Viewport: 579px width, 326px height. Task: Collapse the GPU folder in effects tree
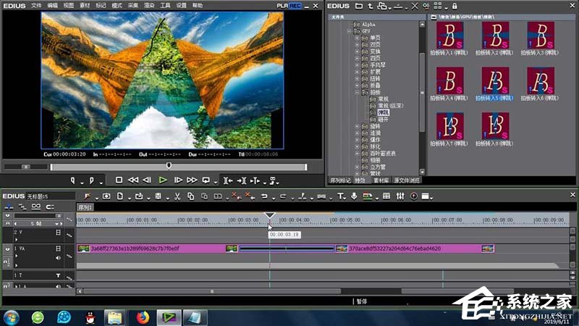point(348,33)
